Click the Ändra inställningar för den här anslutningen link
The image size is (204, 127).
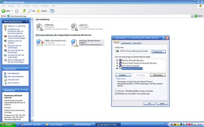[16, 61]
